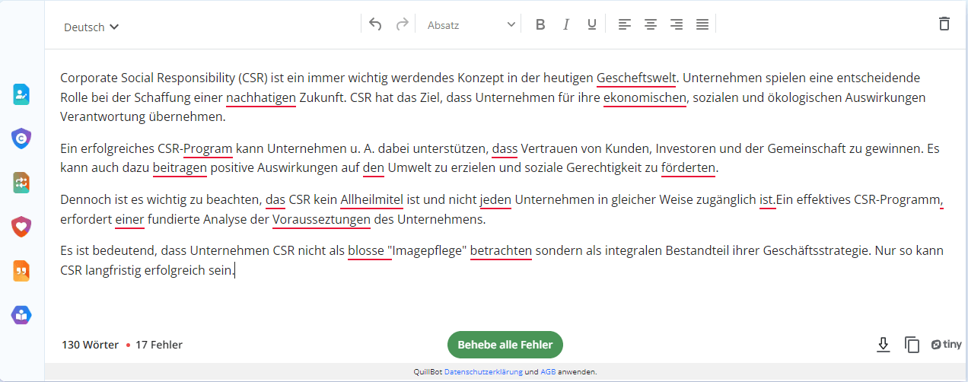Center-align the text
Image resolution: width=968 pixels, height=382 pixels.
pyautogui.click(x=651, y=24)
